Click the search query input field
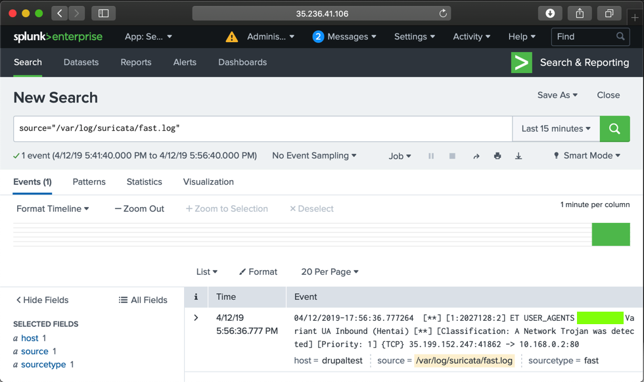The image size is (644, 382). [x=263, y=129]
